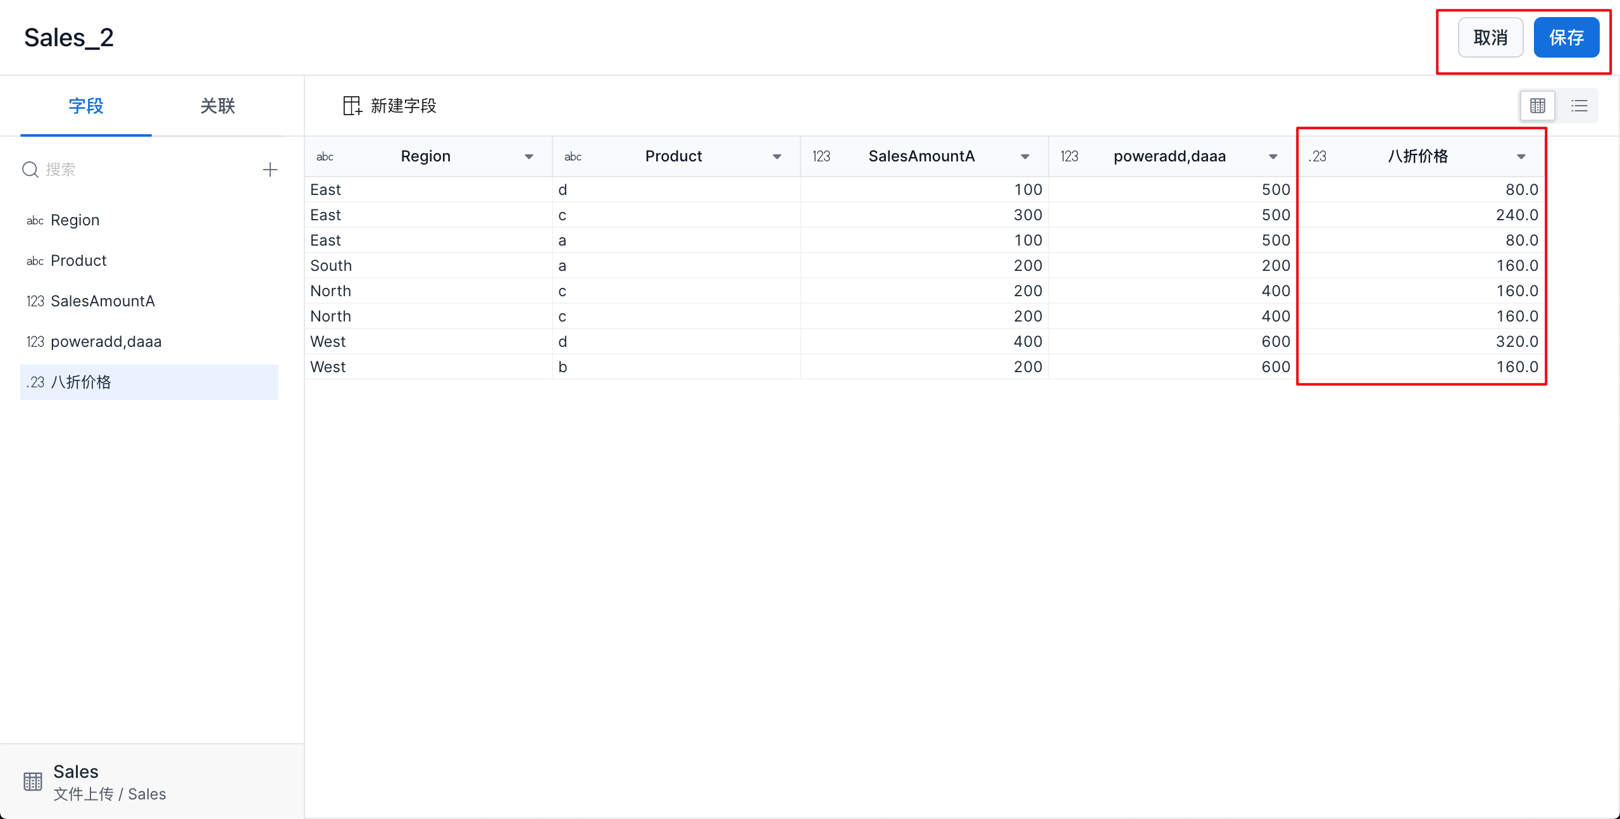
Task: Click the 123 type icon on SalesAmountA column
Action: pyautogui.click(x=821, y=156)
